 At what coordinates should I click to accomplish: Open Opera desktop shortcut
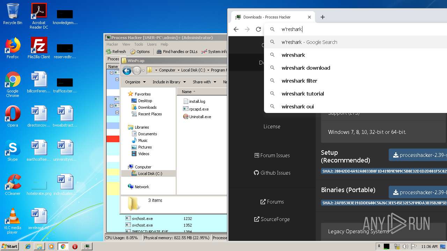pos(13,117)
